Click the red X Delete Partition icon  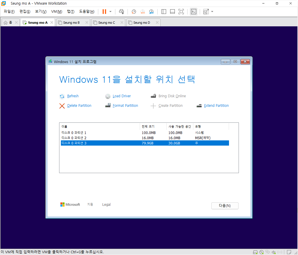point(62,106)
